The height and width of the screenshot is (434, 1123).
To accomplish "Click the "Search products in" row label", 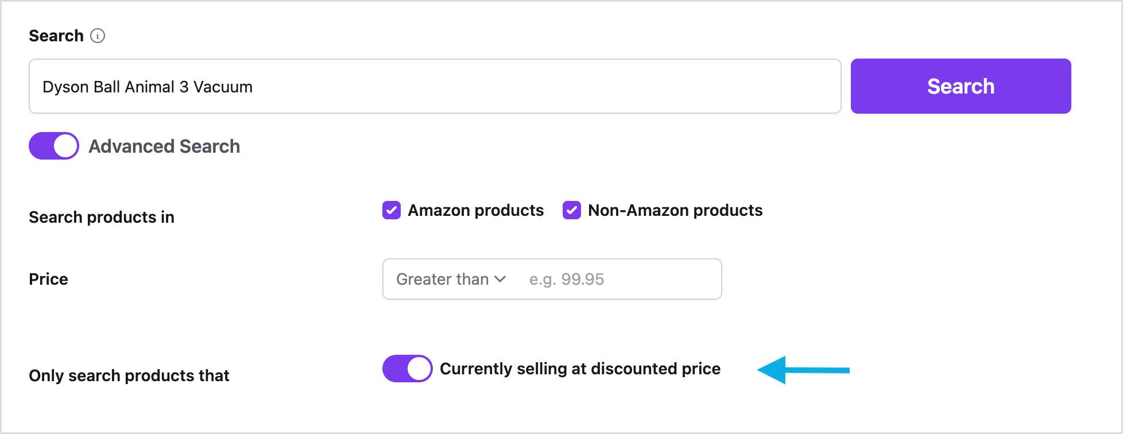I will (x=102, y=217).
